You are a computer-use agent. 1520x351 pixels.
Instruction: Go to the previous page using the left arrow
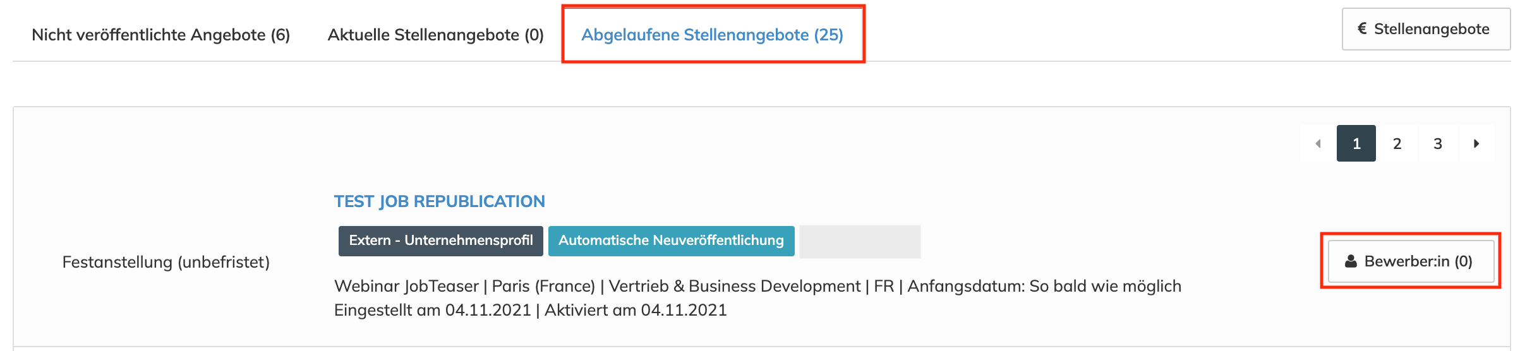[x=1318, y=144]
